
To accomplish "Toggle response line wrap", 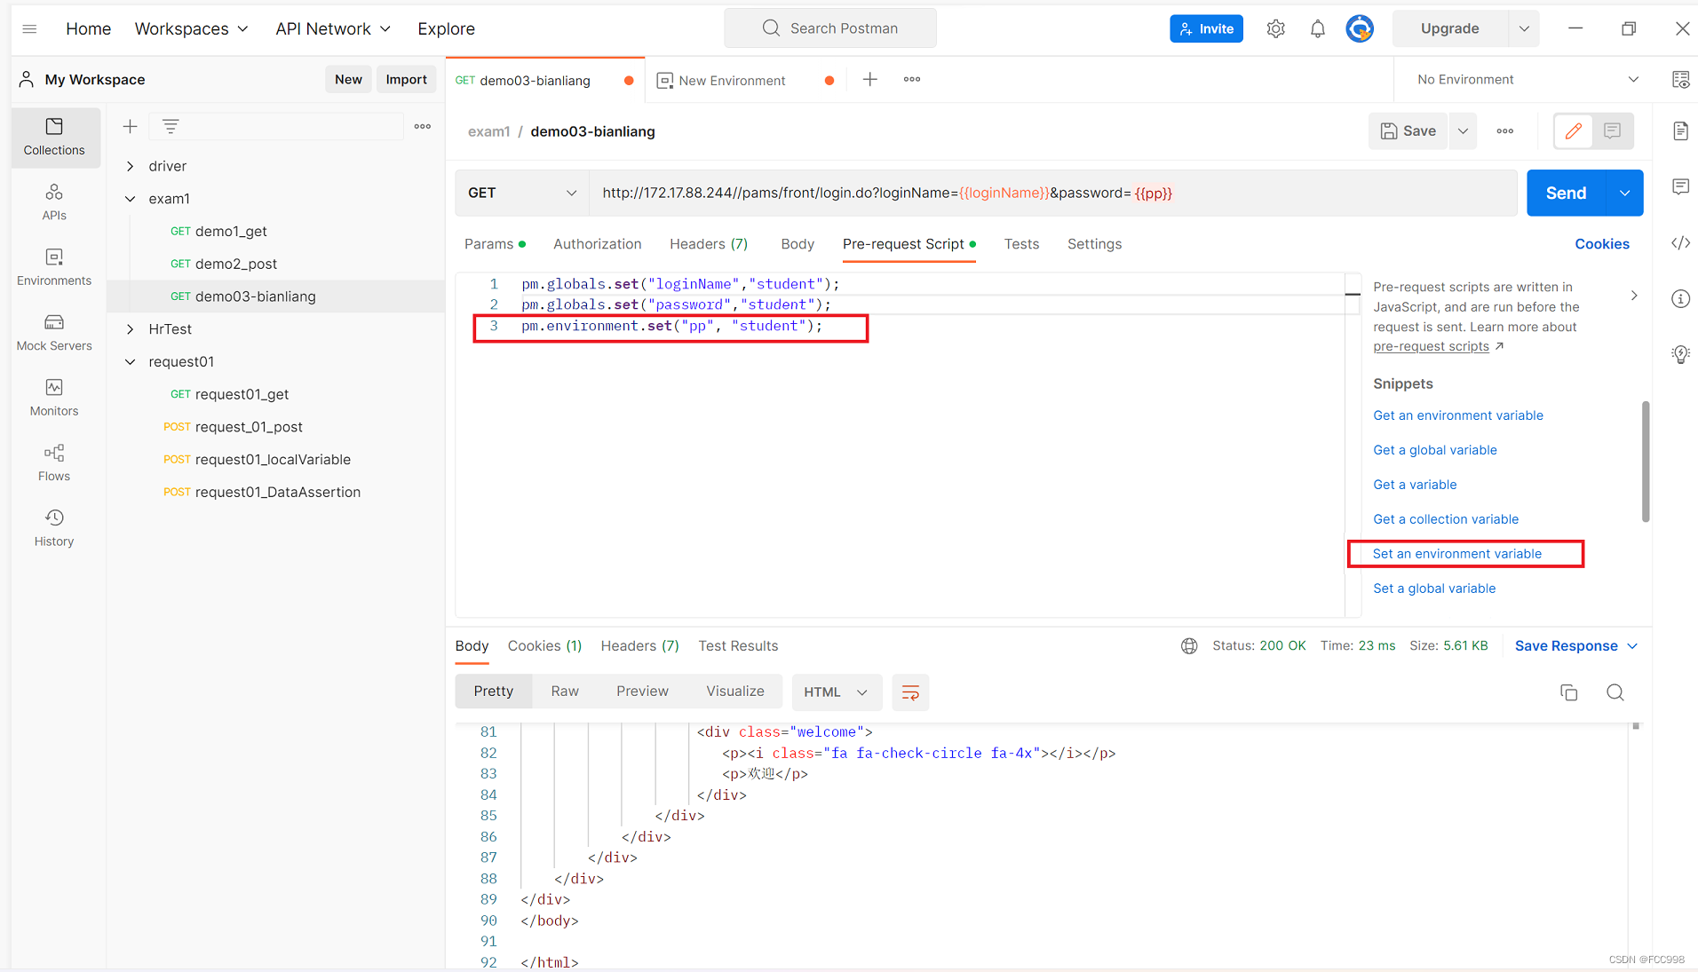I will pos(910,692).
